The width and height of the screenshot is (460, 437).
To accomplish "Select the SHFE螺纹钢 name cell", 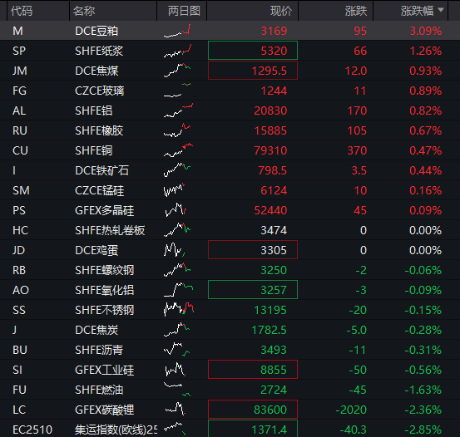I will 105,270.
